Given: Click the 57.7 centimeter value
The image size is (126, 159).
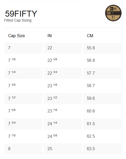Looking at the screenshot, I should tap(91, 73).
